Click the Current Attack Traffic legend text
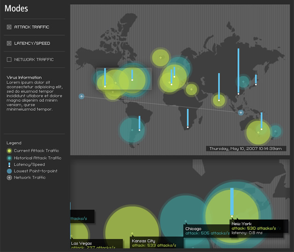This screenshot has width=294, height=252. coord(37,151)
